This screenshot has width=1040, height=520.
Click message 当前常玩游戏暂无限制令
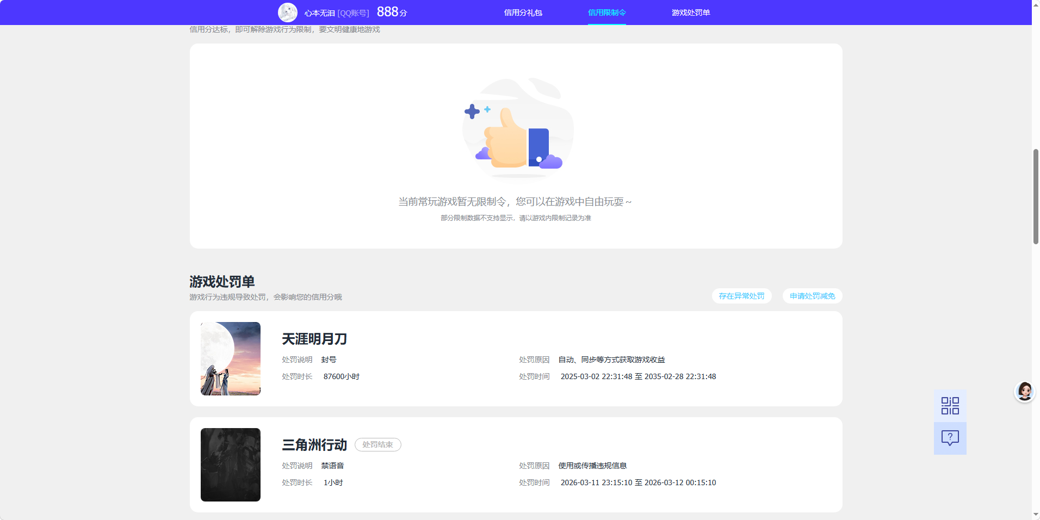tap(515, 202)
